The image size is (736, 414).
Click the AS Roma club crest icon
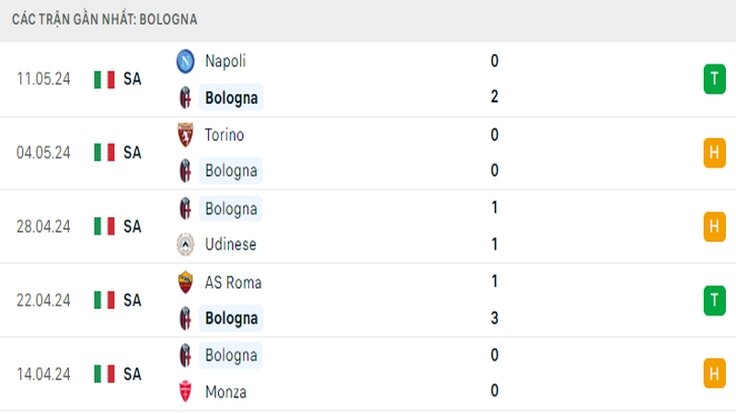[x=186, y=282]
